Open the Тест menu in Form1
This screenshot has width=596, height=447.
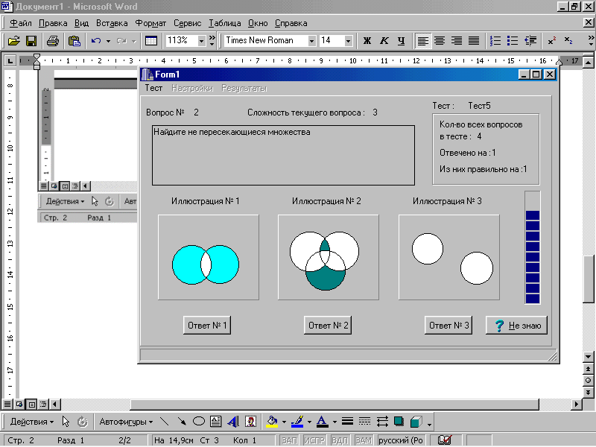153,88
